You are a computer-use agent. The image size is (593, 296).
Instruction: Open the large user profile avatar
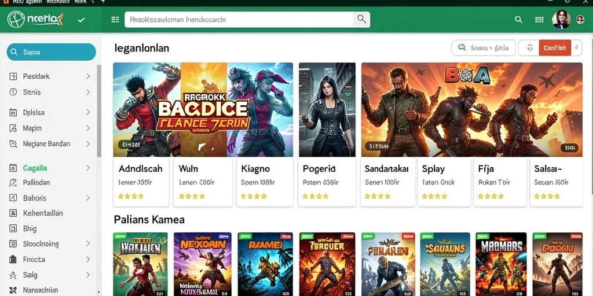click(561, 20)
